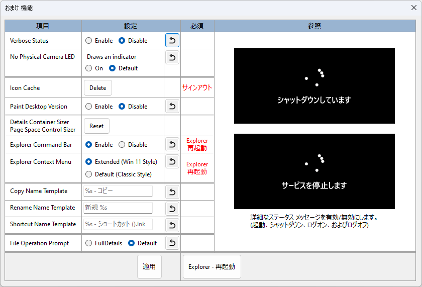Select Disable for Verbose Status
422x287 pixels.
pos(133,41)
